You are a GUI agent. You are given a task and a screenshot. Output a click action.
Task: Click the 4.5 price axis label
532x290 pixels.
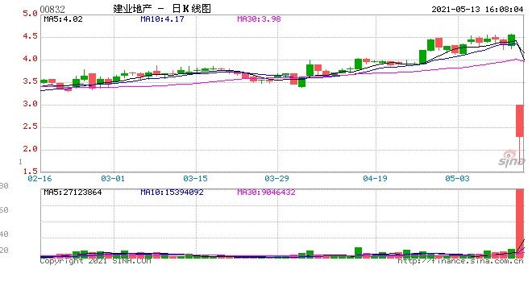click(x=30, y=36)
